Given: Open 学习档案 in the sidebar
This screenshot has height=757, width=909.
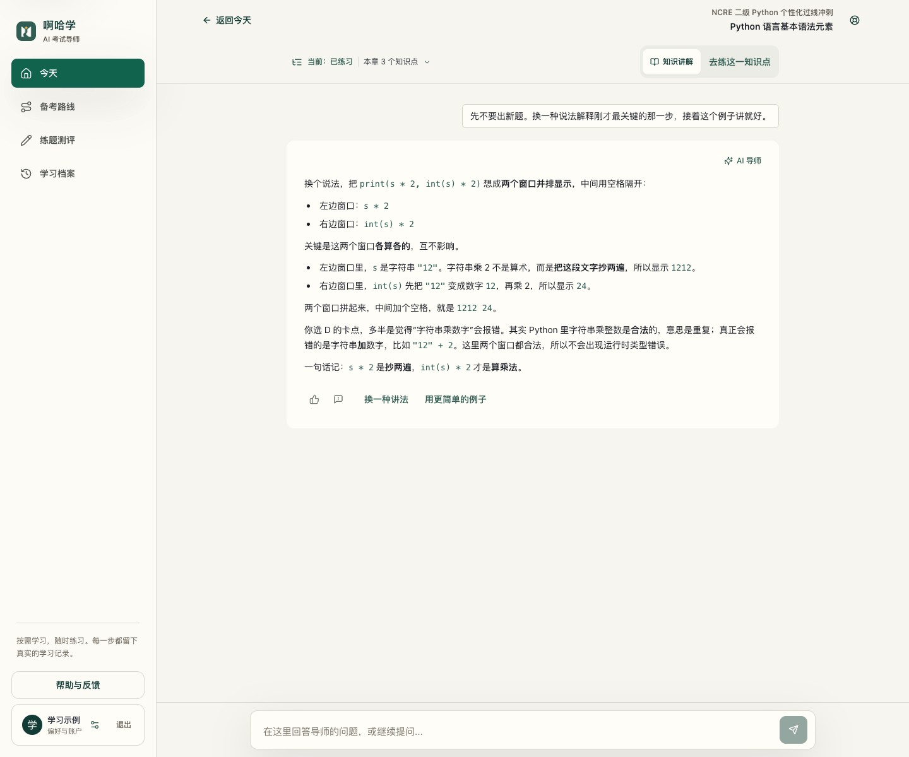Looking at the screenshot, I should (x=78, y=173).
